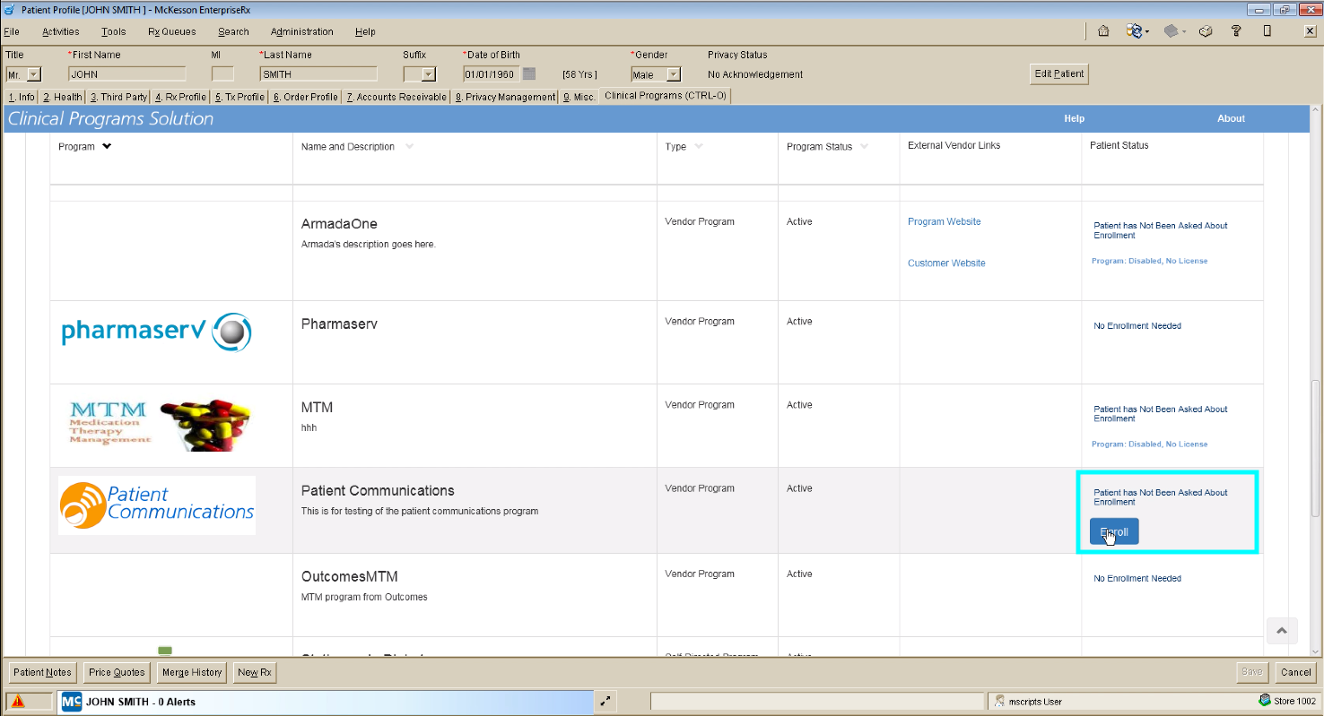Viewport: 1324px width, 716px height.
Task: Click the expand arrows icon beside alerts bar
Action: tap(605, 702)
